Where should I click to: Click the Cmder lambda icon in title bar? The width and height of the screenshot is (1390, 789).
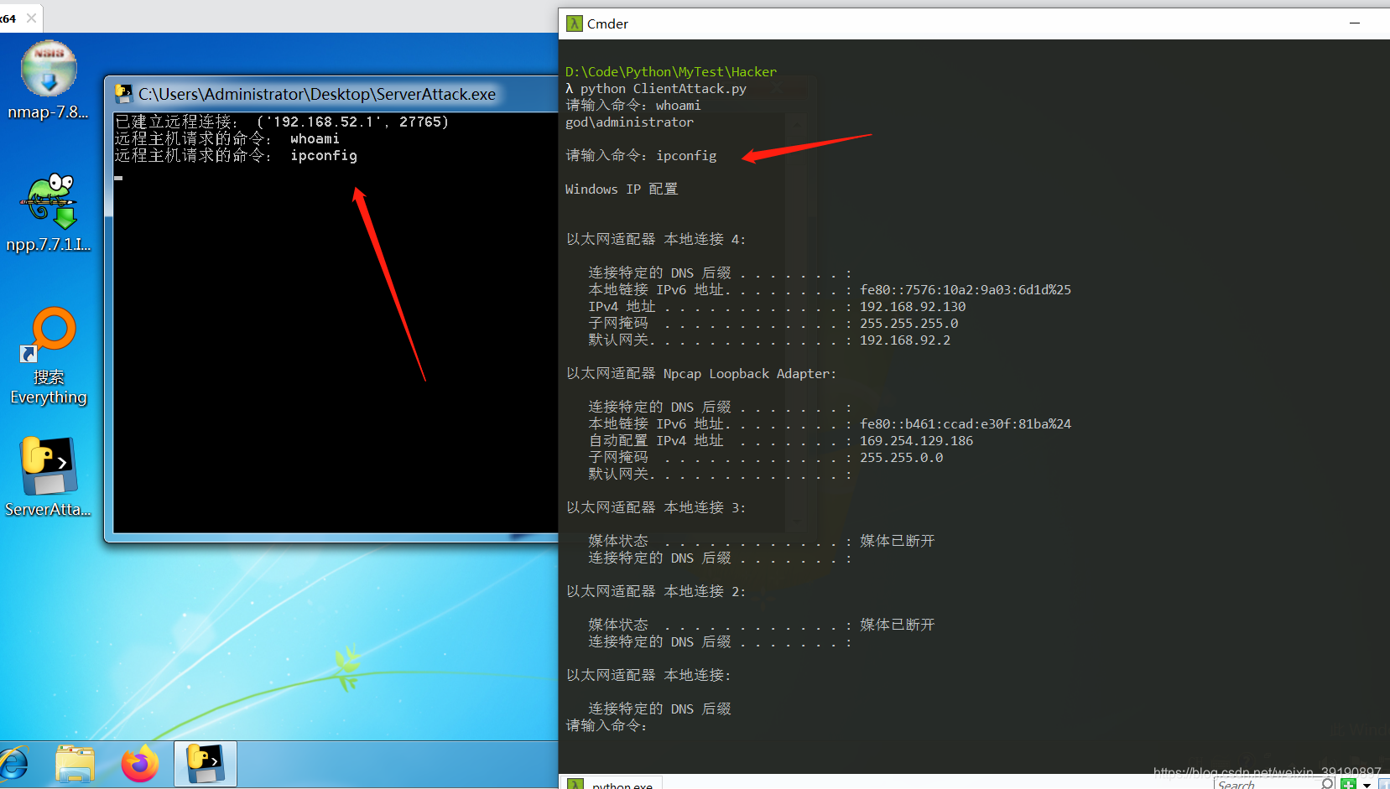coord(574,23)
